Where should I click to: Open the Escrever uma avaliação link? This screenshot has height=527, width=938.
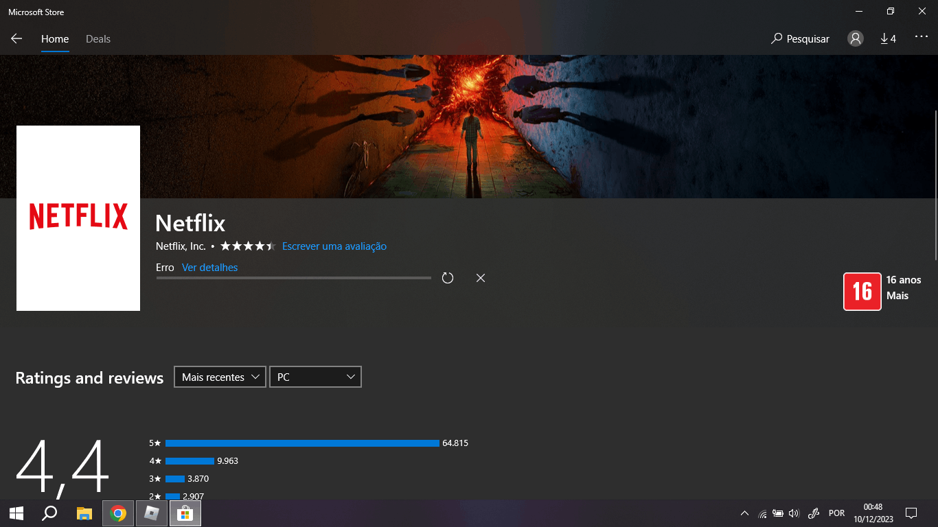pos(334,246)
